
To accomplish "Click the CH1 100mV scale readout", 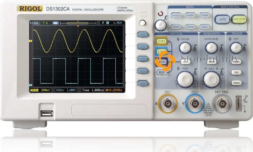I will (x=40, y=90).
